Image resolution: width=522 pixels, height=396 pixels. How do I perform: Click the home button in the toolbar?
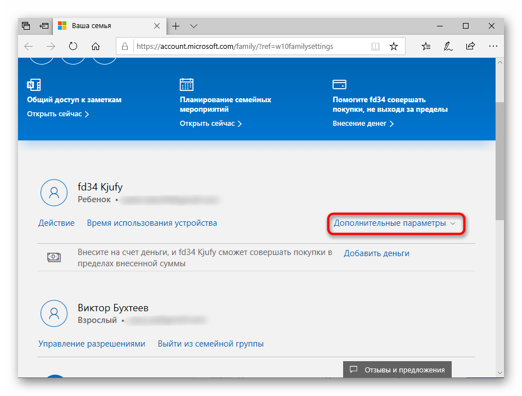pos(95,46)
